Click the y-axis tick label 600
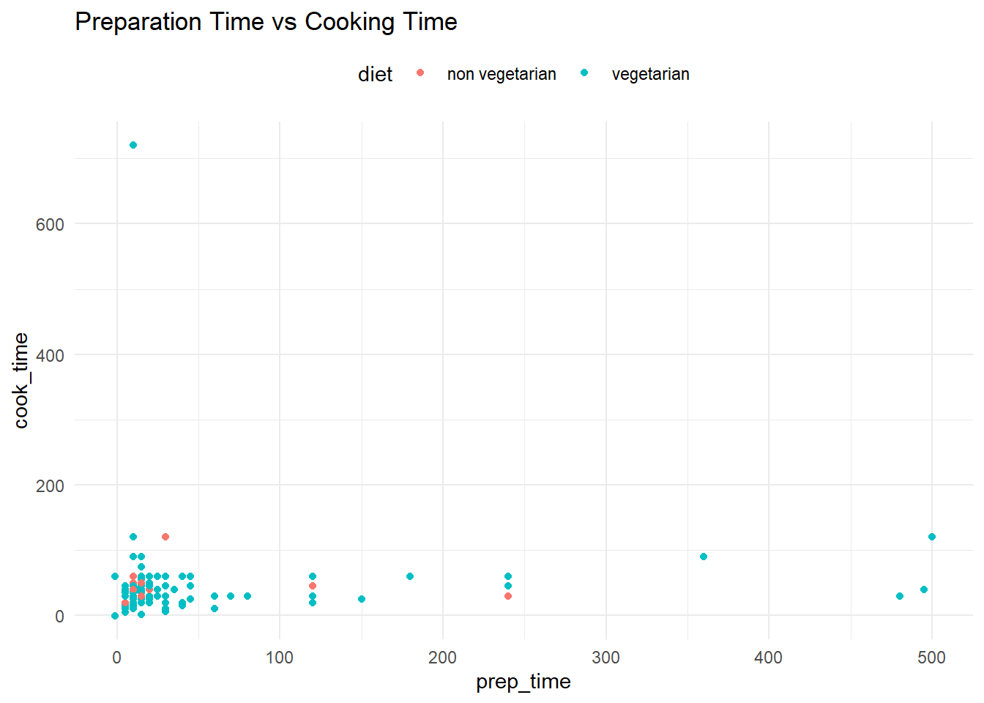Image resolution: width=984 pixels, height=703 pixels. 50,225
